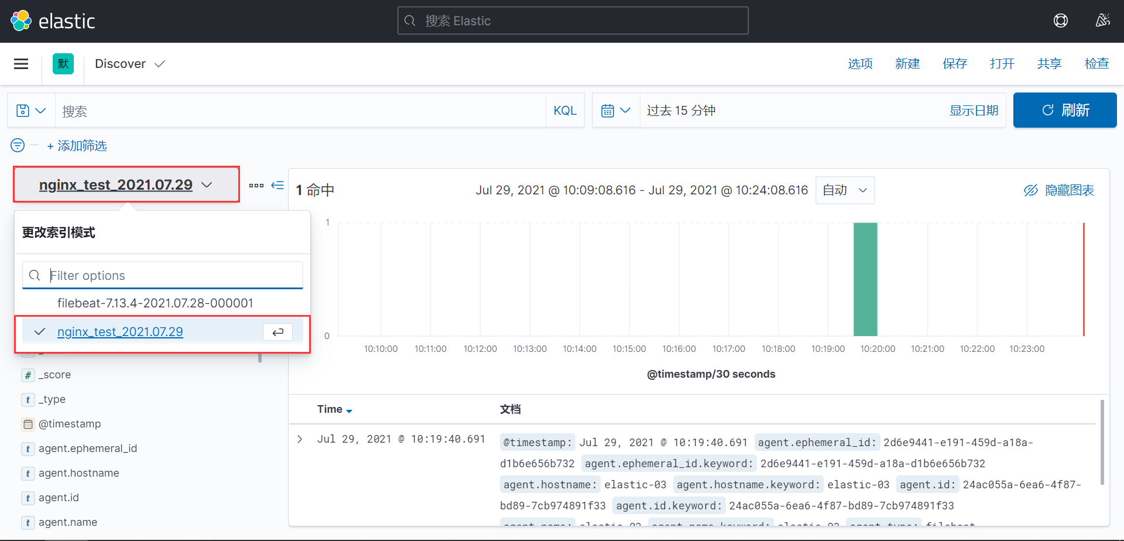Click agent.ephemeral_id field type icon
This screenshot has width=1124, height=541.
28,449
